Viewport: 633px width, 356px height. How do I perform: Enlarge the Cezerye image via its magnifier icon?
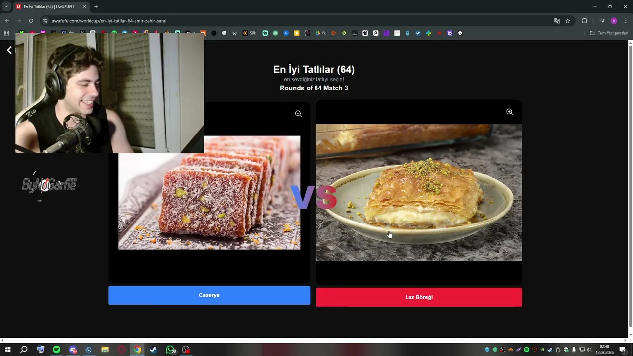tap(298, 114)
